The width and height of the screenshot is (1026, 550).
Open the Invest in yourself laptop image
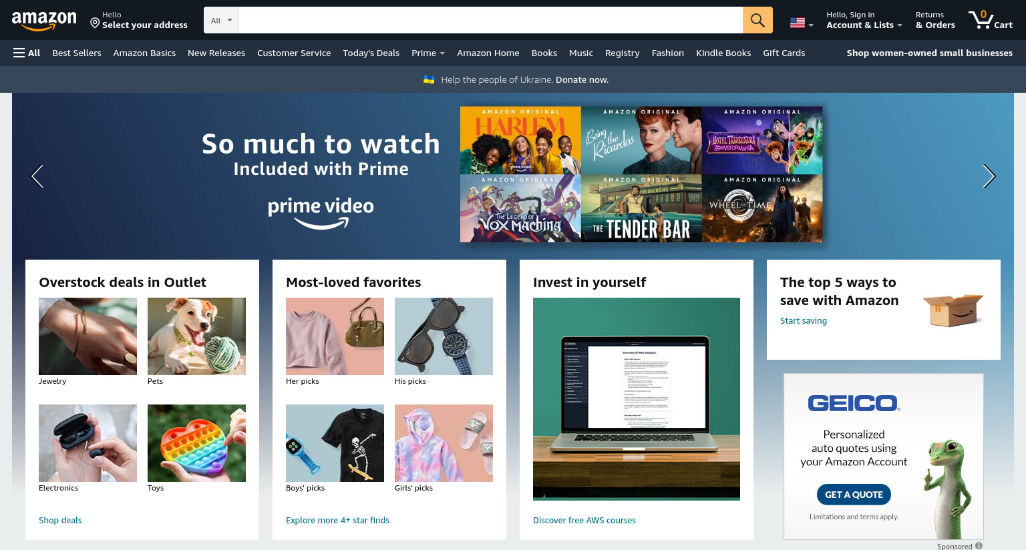click(x=637, y=399)
